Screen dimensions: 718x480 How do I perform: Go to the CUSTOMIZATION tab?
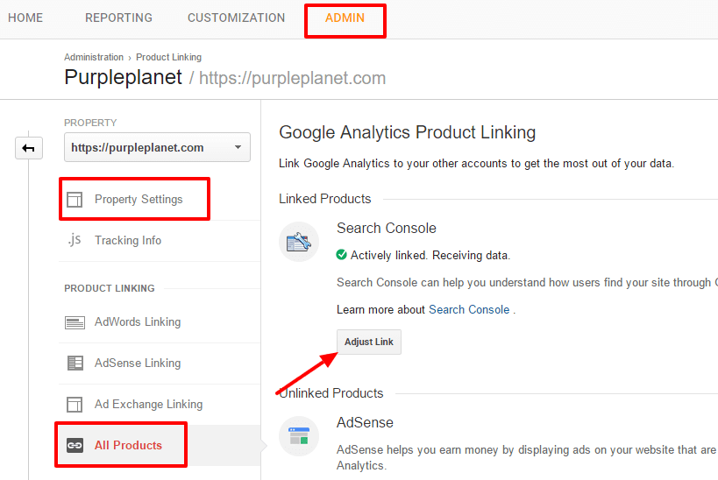[x=236, y=18]
